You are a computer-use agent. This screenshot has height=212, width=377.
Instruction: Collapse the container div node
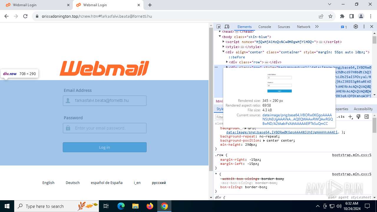point(223,52)
